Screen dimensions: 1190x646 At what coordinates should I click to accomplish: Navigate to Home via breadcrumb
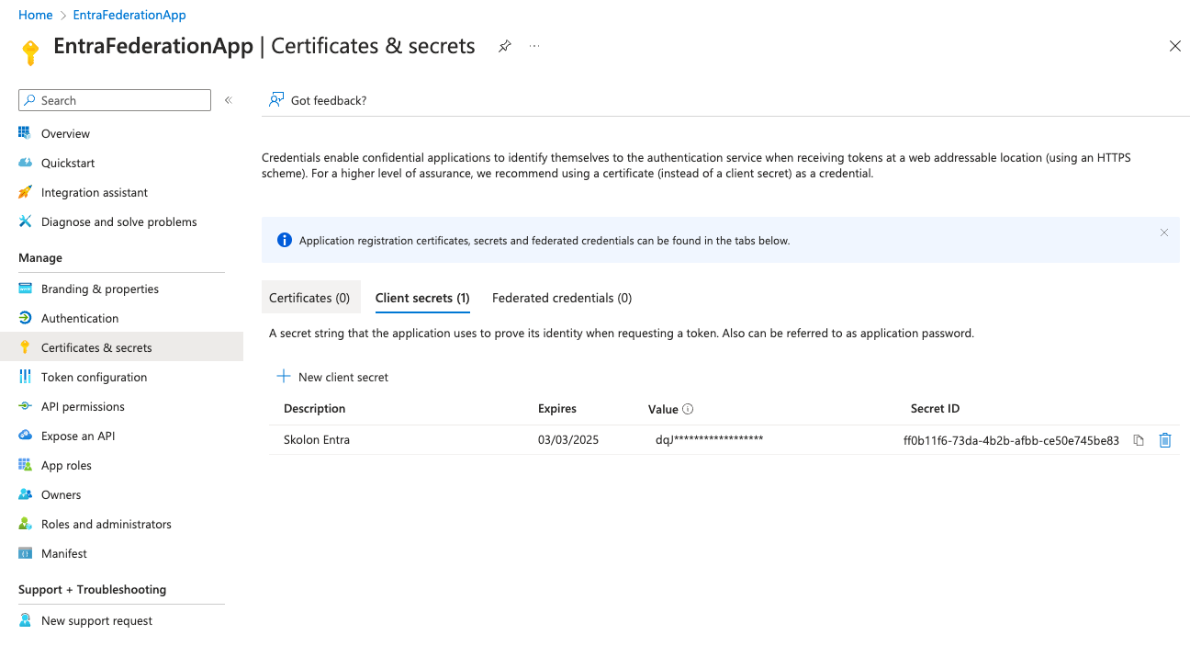pyautogui.click(x=35, y=15)
